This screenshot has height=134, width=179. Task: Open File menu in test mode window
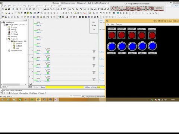(108, 24)
